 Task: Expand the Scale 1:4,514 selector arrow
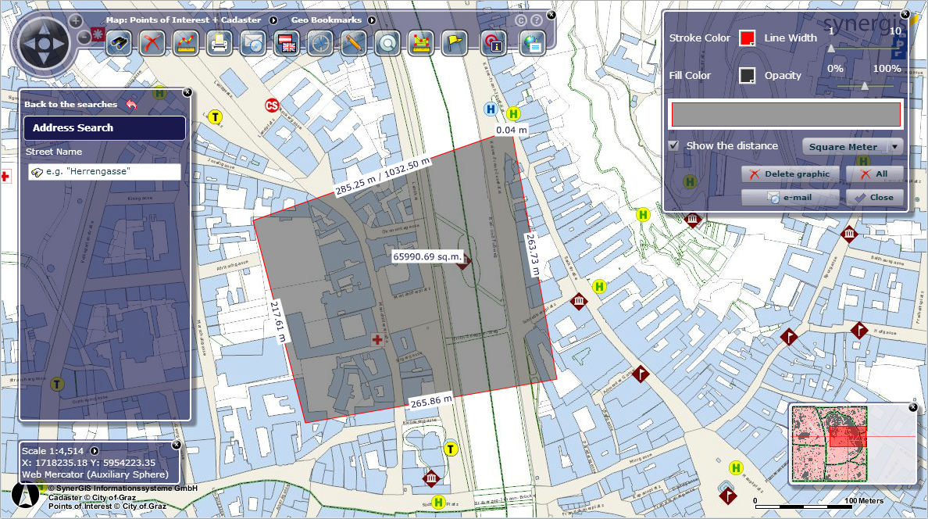tap(95, 451)
